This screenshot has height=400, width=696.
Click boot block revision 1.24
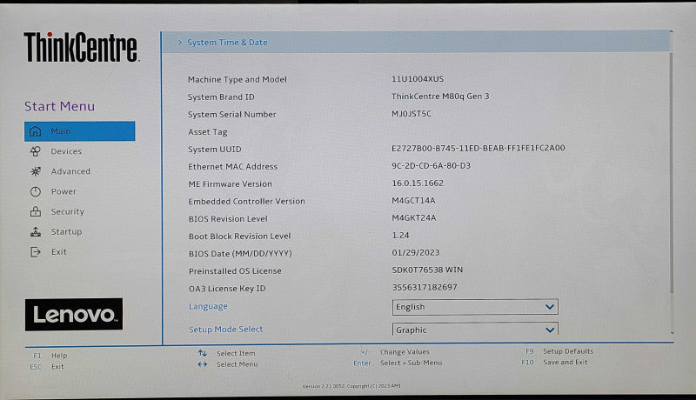400,235
